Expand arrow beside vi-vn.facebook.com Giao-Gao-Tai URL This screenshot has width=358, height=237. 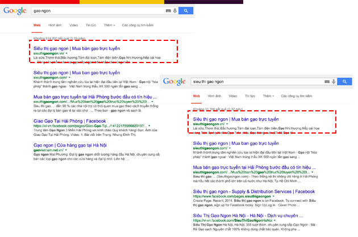149,126
